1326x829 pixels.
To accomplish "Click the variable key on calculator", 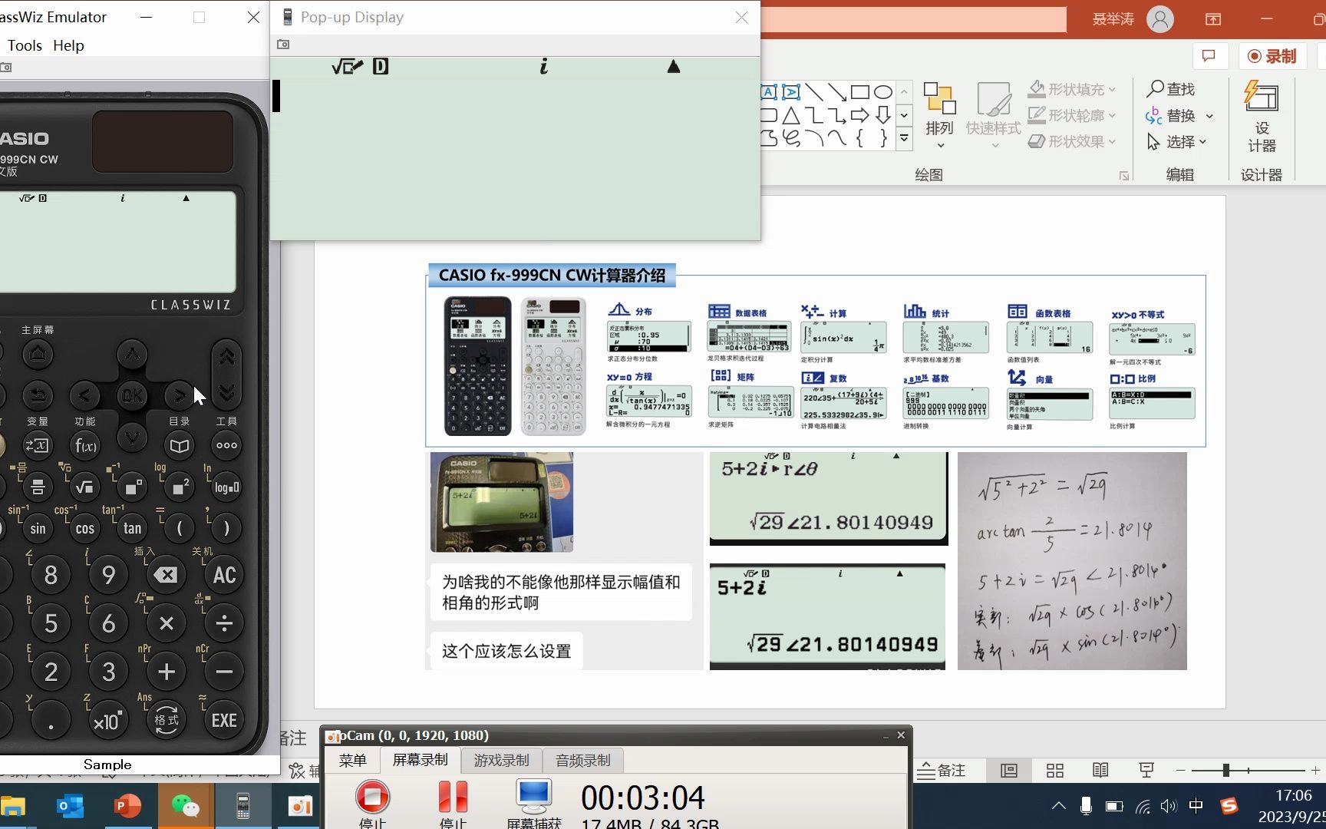I will tap(38, 445).
